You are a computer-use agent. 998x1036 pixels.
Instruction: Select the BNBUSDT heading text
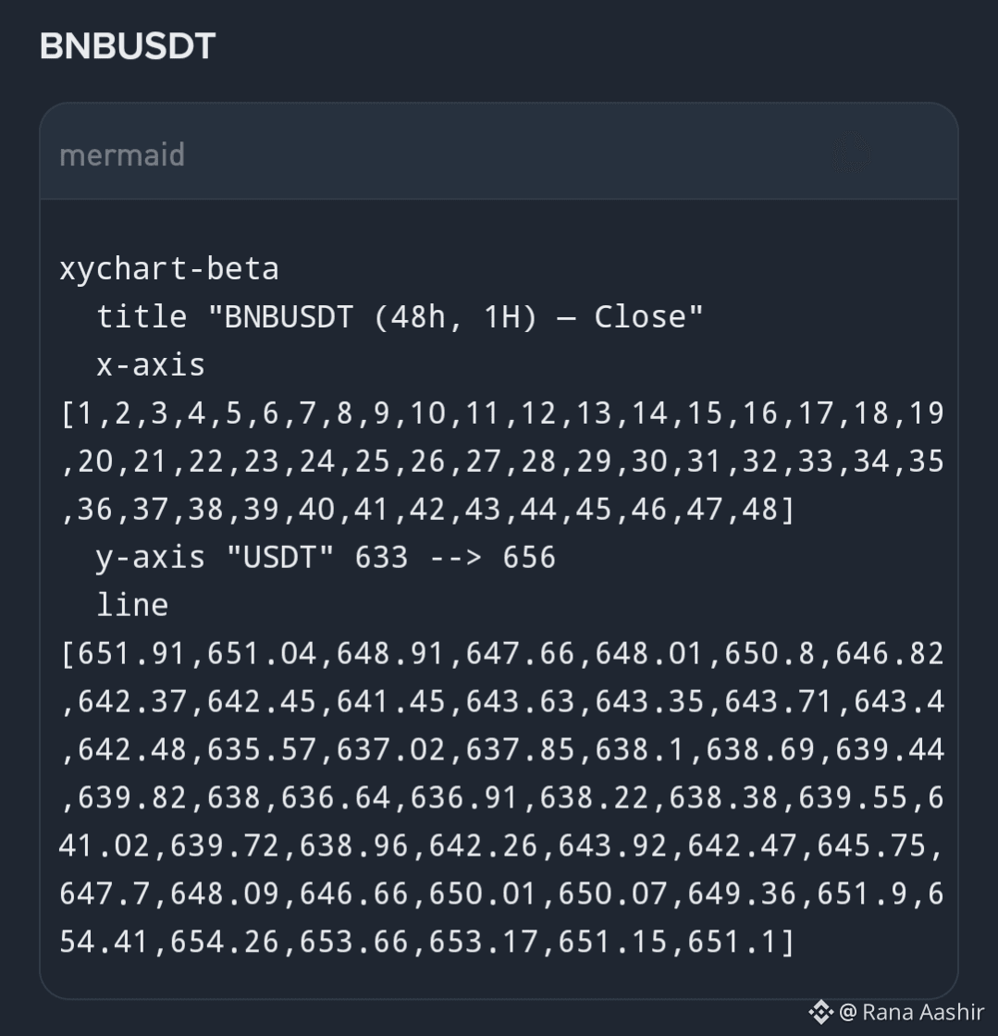tap(128, 46)
